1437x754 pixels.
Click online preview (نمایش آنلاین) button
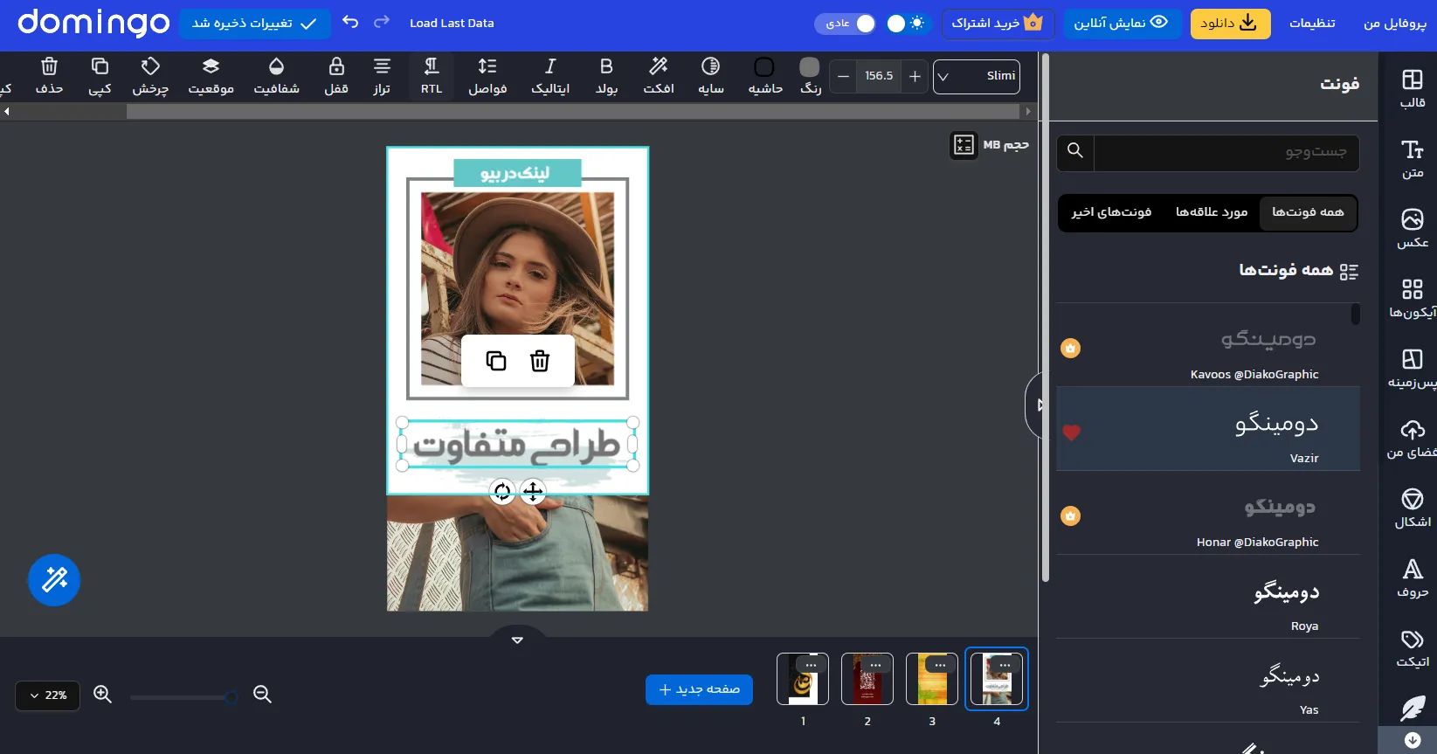tap(1122, 24)
